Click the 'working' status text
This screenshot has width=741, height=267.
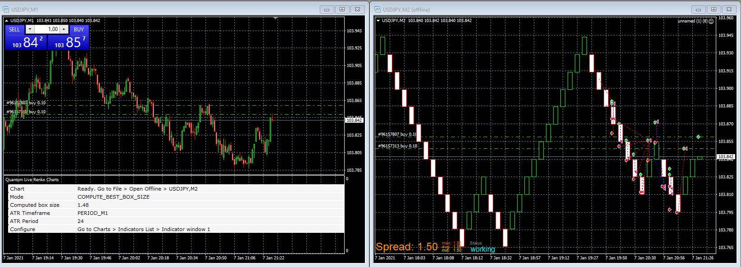482,249
